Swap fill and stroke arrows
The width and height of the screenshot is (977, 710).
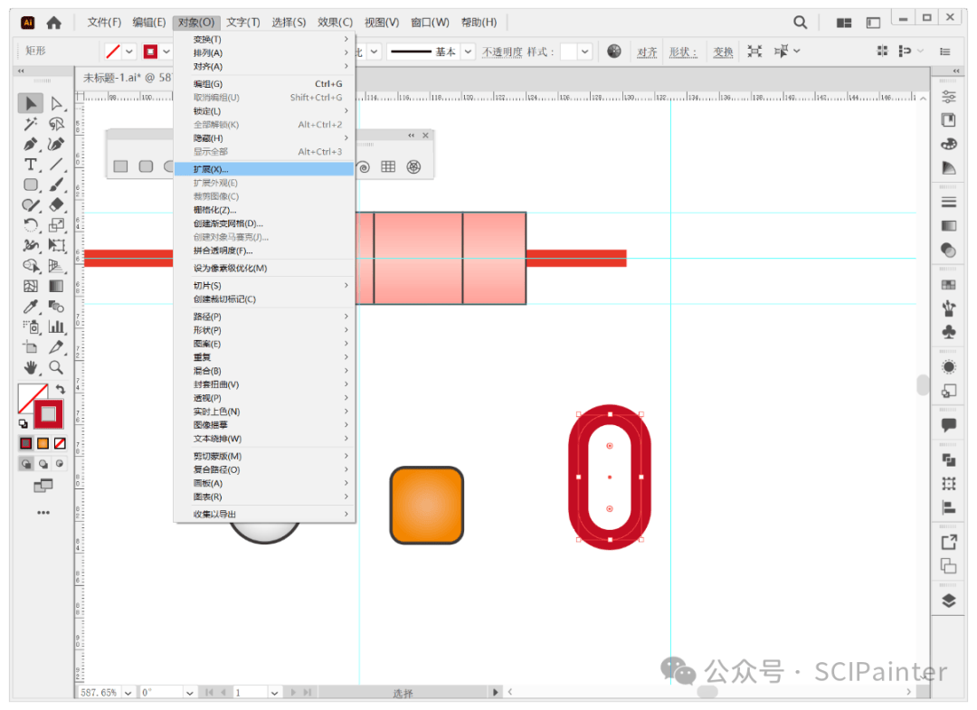(x=60, y=389)
